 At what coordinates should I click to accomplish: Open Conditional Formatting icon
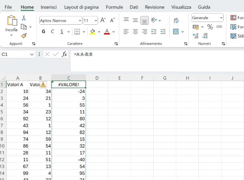tap(233, 18)
